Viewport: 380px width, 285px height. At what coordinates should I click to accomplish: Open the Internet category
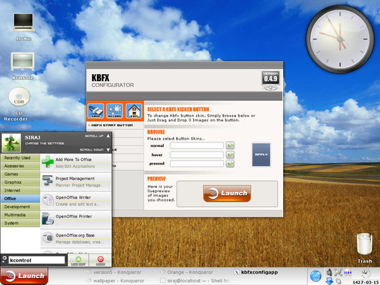[x=20, y=191]
